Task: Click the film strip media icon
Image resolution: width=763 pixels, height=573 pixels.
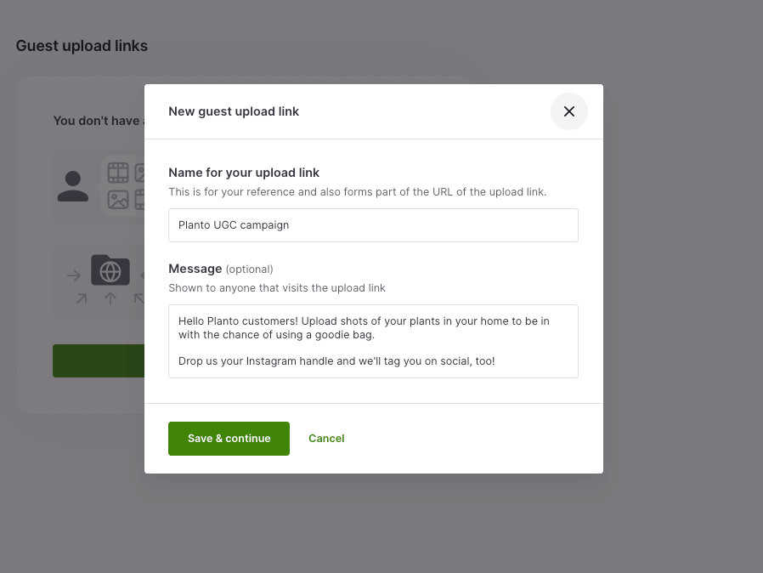Action: pyautogui.click(x=118, y=171)
